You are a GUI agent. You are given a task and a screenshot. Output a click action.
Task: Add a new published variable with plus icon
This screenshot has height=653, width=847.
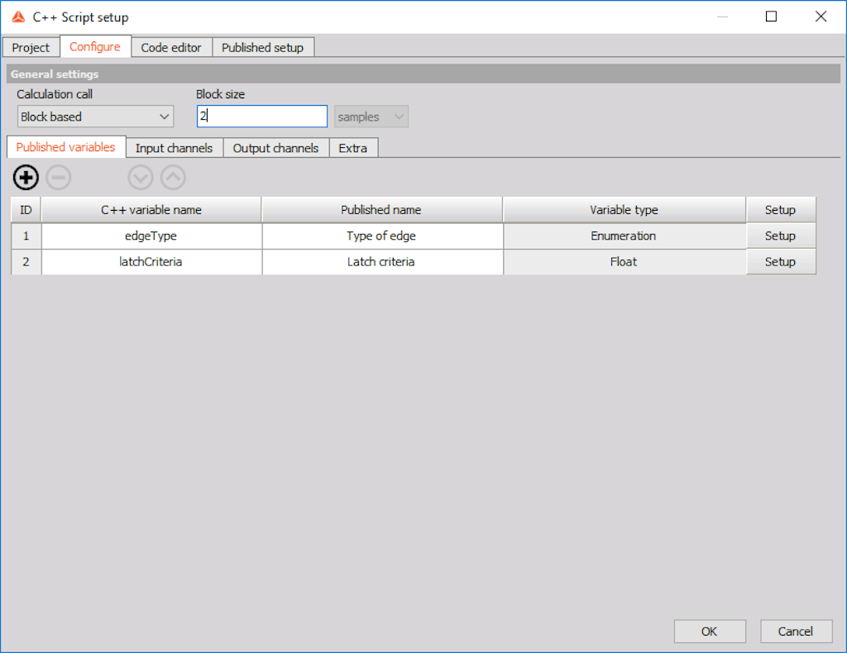(26, 178)
